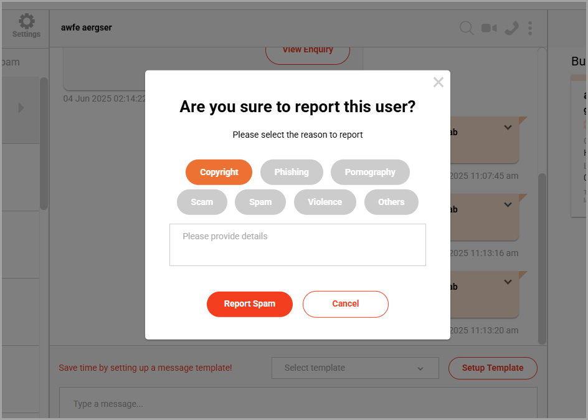Choose Violence as the report reason
Viewport: 588px width, 420px height.
[x=325, y=202]
